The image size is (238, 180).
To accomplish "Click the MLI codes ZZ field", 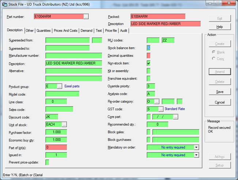I will pos(168,40).
